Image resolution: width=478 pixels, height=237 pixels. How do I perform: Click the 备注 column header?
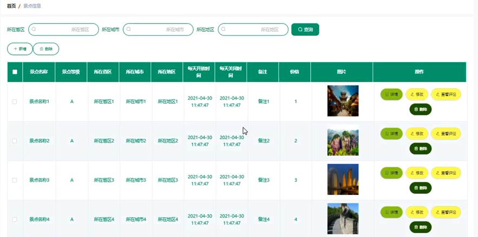[x=263, y=72]
